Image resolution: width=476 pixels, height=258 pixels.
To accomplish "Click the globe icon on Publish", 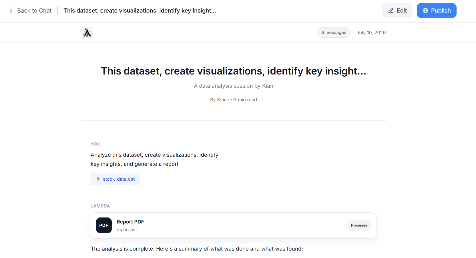I will 425,11.
